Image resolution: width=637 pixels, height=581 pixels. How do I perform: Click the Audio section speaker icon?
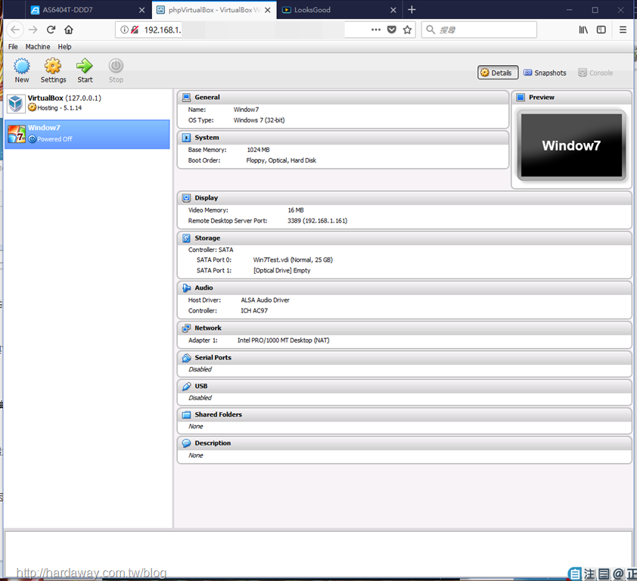[x=186, y=288]
